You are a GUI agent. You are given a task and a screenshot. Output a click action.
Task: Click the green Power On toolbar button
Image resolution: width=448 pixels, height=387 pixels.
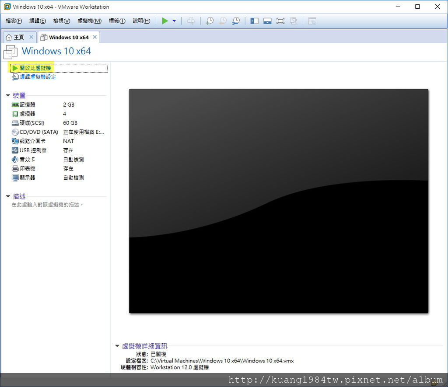[165, 21]
